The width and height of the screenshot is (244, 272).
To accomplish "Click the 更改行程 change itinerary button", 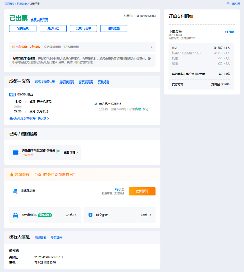I will [x=53, y=28].
